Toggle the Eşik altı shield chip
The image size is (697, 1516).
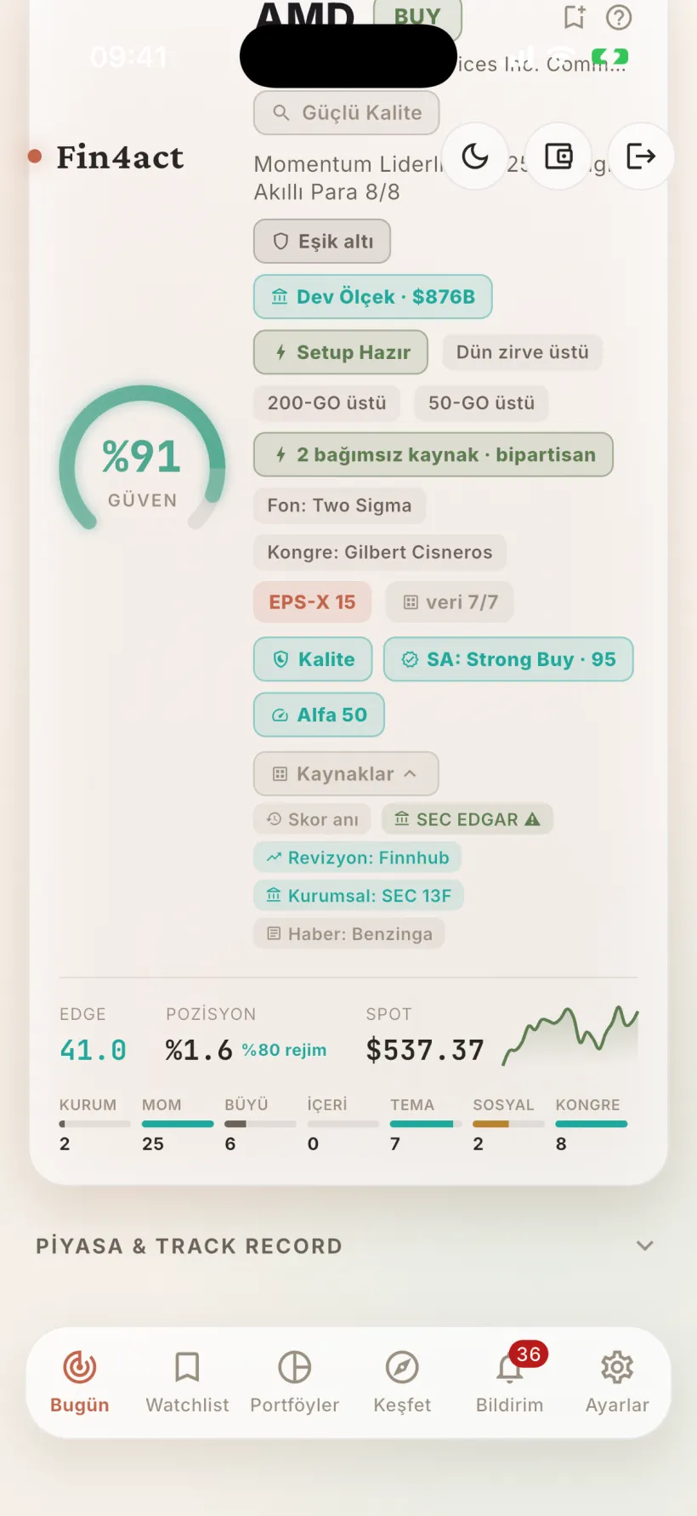coord(322,242)
